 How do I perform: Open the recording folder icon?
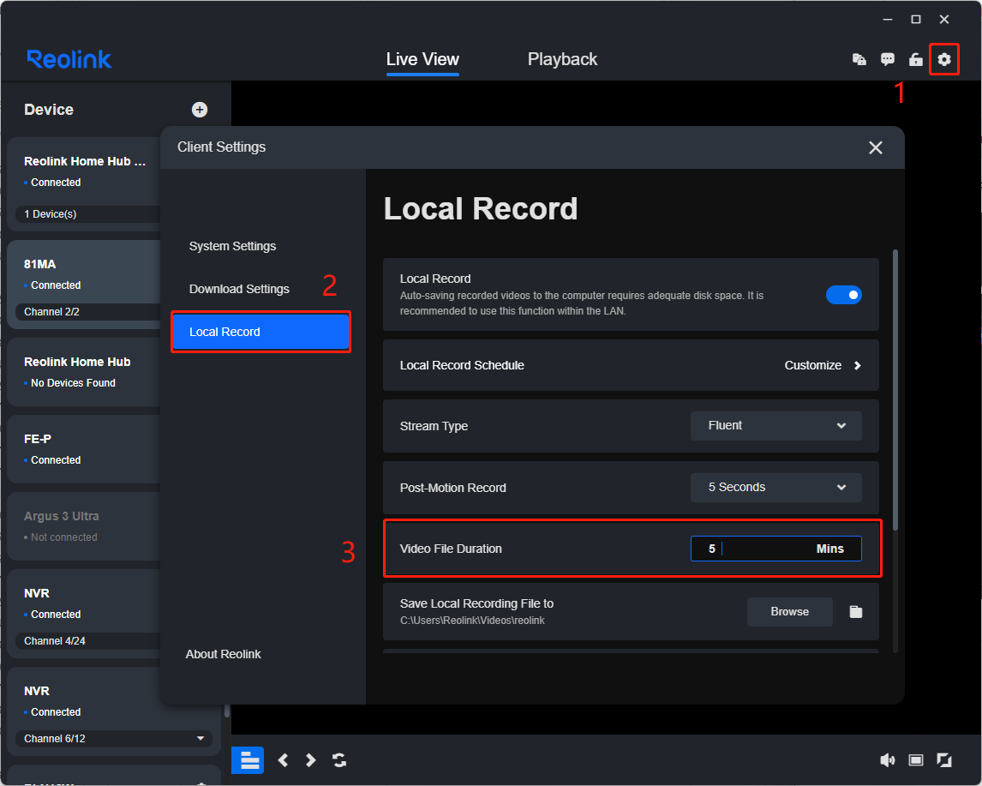(855, 612)
